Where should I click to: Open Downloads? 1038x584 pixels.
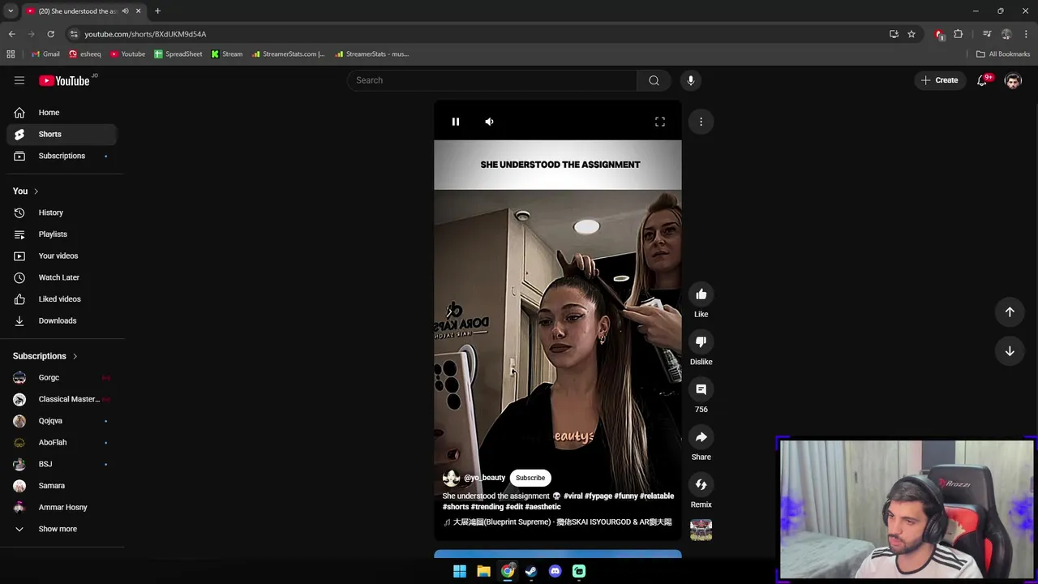click(62, 320)
